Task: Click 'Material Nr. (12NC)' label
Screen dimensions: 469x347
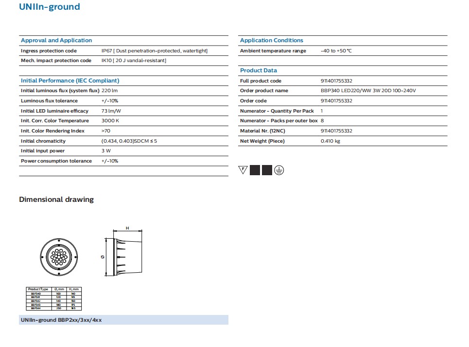Action: click(x=262, y=131)
